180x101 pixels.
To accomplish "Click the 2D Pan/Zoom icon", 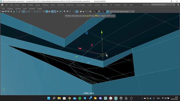I will tap(17, 12).
